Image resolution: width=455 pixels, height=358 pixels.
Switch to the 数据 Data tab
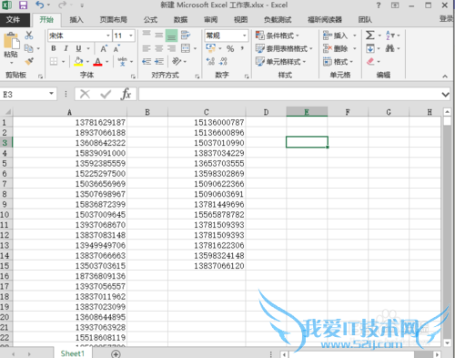tap(180, 20)
